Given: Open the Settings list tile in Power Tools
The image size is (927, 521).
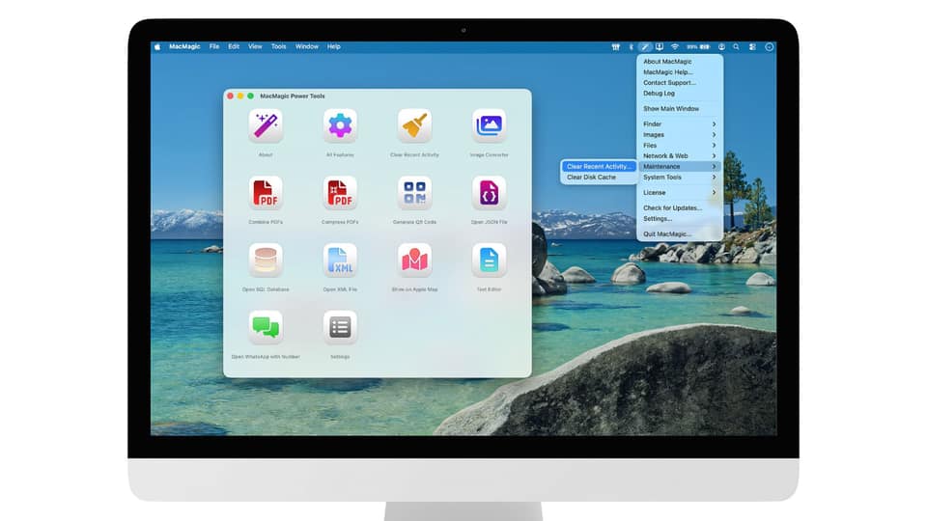Looking at the screenshot, I should pos(340,327).
